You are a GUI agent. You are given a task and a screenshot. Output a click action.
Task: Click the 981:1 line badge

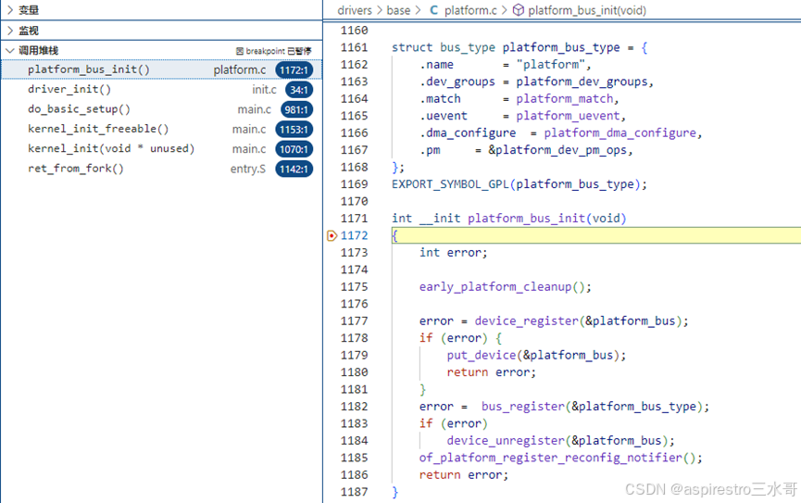point(296,110)
